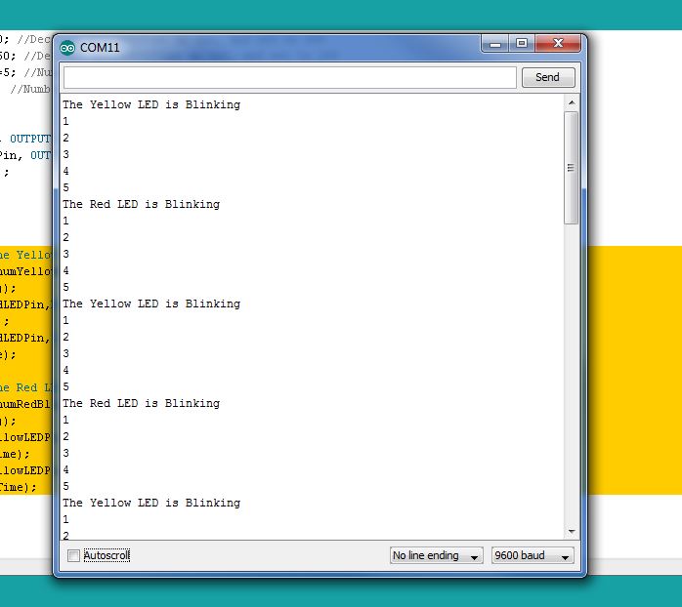Click the first 'The Red LED is Blinking' line
This screenshot has height=607, width=682.
[141, 204]
